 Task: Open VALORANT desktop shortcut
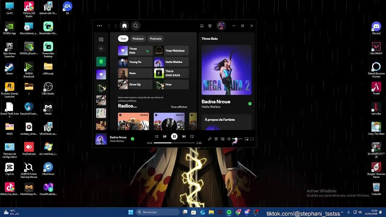coord(376,49)
